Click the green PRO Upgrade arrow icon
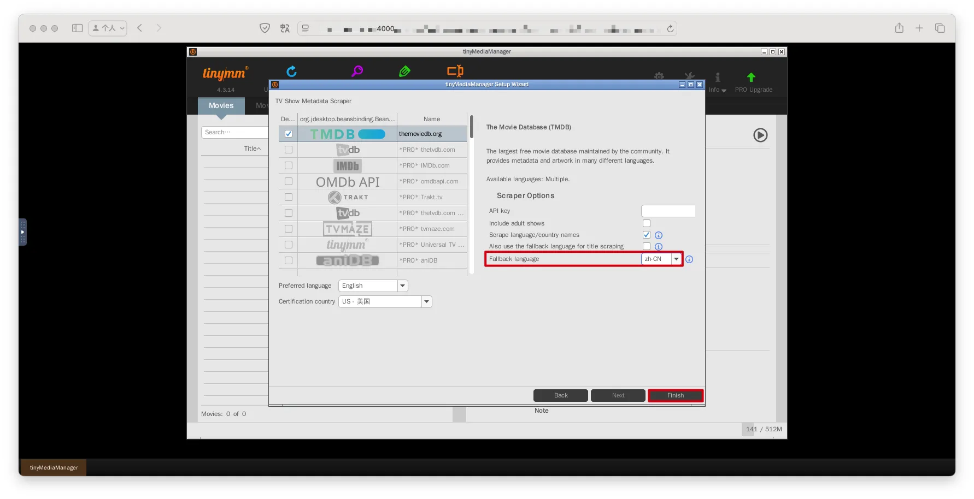 (751, 78)
